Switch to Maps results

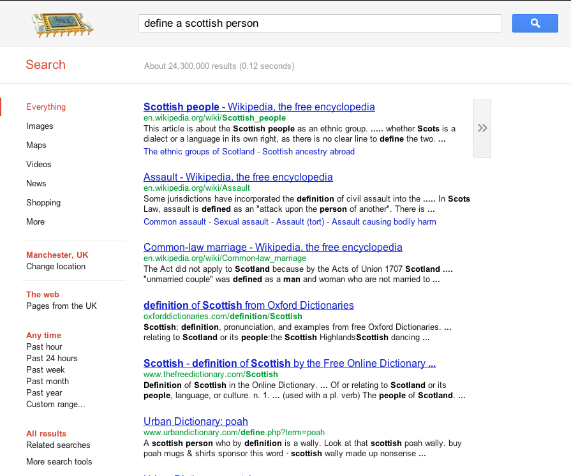click(x=36, y=145)
